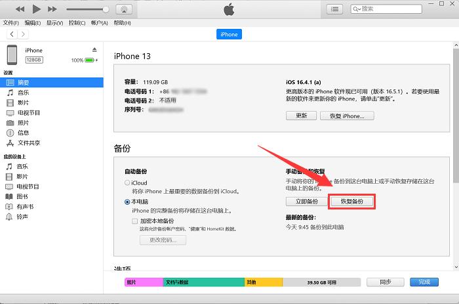459x304 pixels.
Task: Open the list view icon beside search
Action: pos(335,10)
